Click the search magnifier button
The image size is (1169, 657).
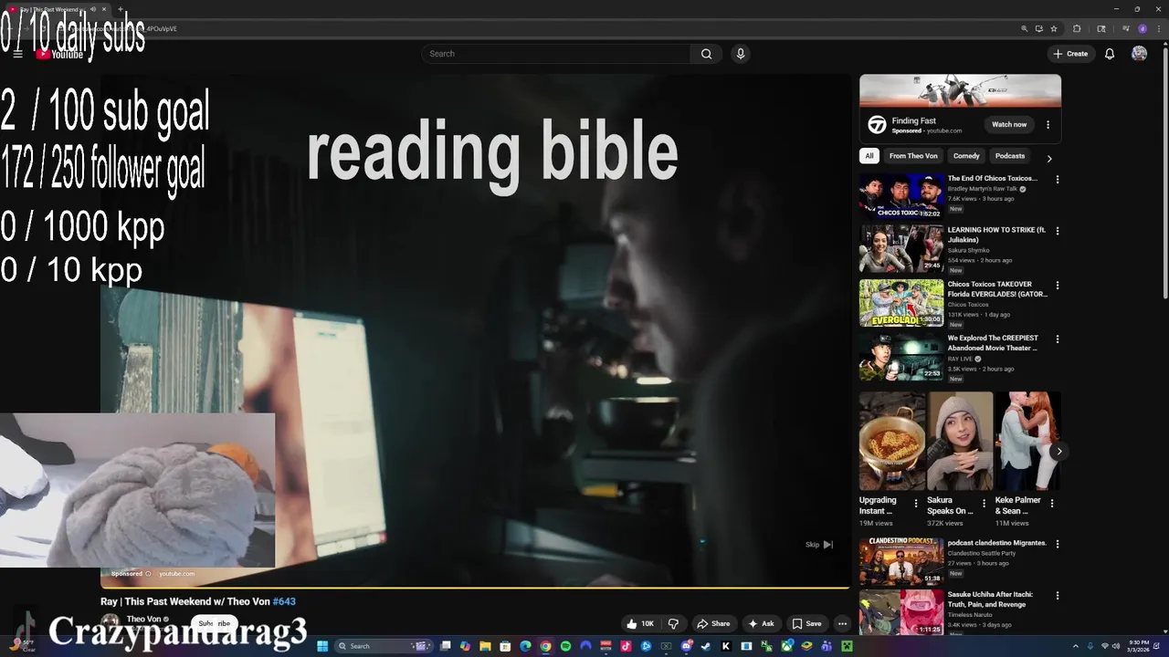706,54
